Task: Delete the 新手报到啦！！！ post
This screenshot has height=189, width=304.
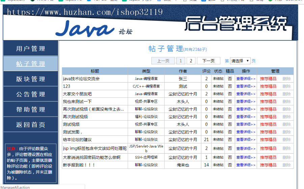Action: click(x=286, y=165)
